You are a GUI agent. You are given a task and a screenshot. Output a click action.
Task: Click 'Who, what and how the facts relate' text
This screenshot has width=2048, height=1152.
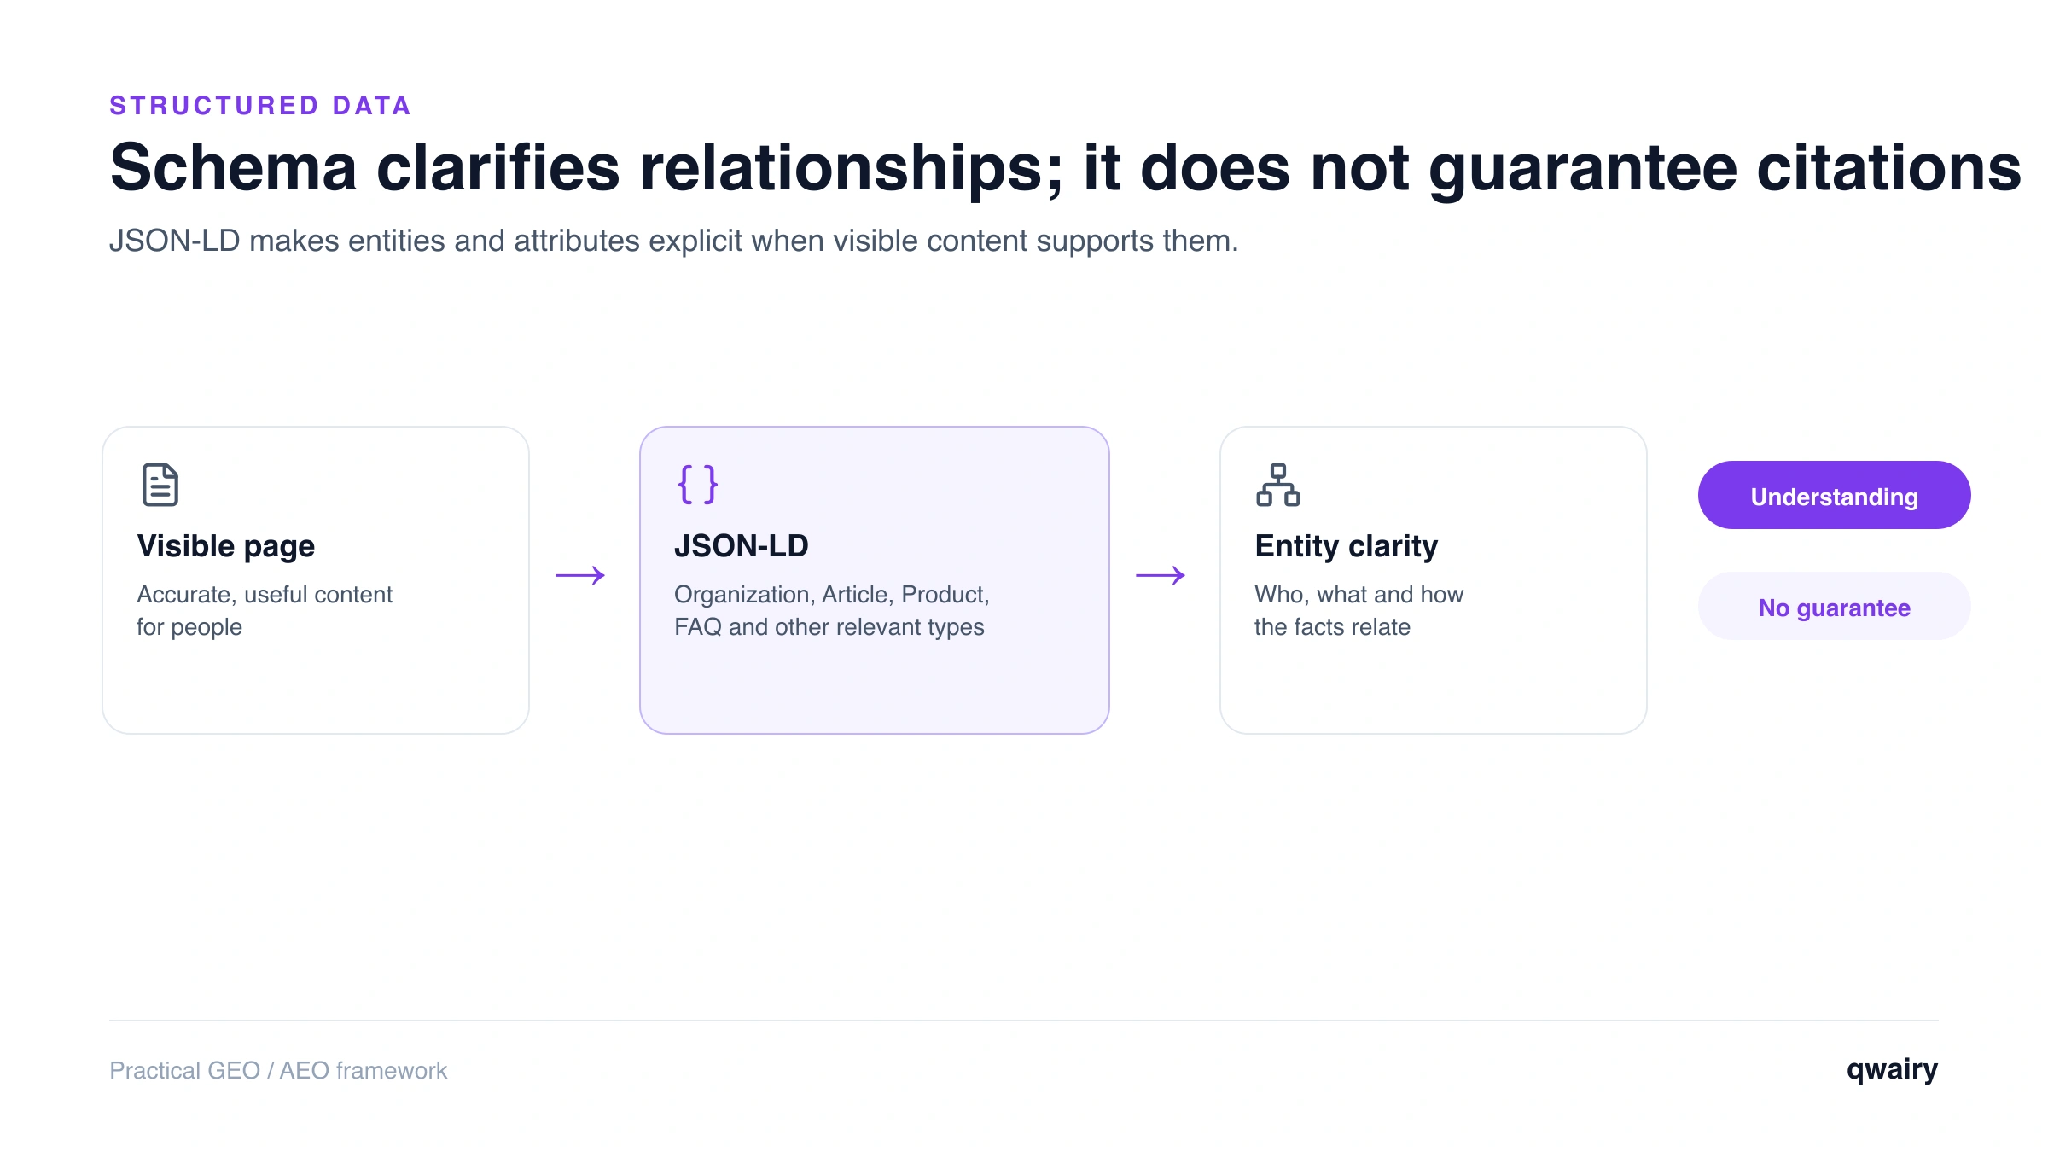point(1359,610)
